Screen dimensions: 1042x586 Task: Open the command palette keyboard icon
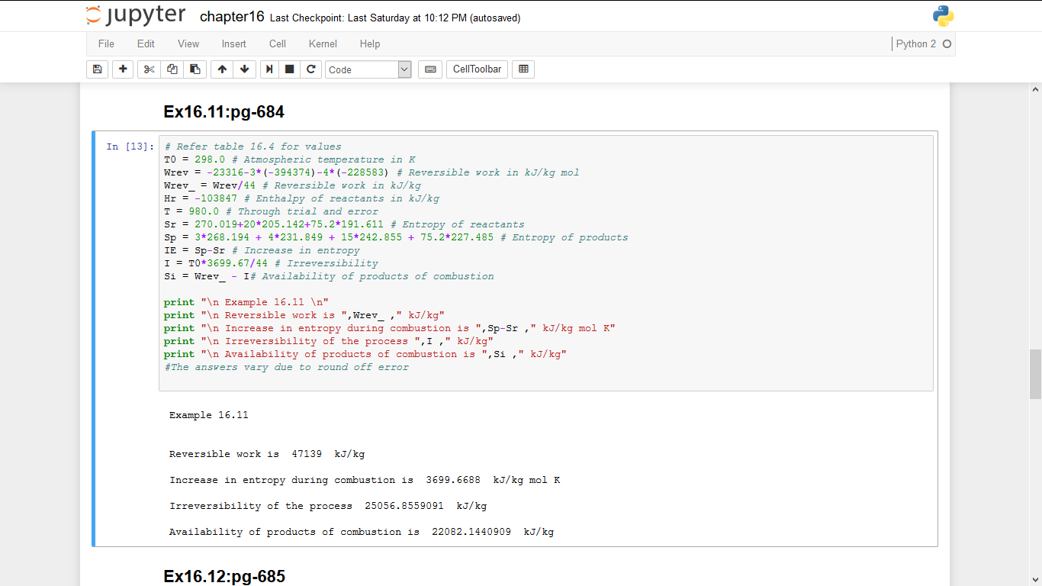coord(430,69)
